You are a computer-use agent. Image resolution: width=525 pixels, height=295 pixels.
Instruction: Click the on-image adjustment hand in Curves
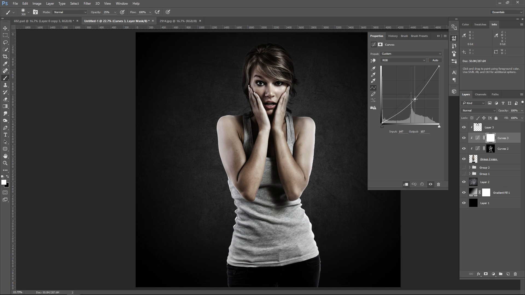click(x=373, y=61)
